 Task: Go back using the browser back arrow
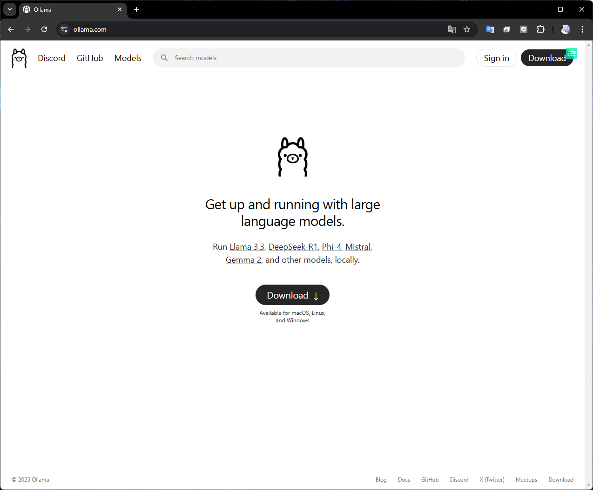11,29
